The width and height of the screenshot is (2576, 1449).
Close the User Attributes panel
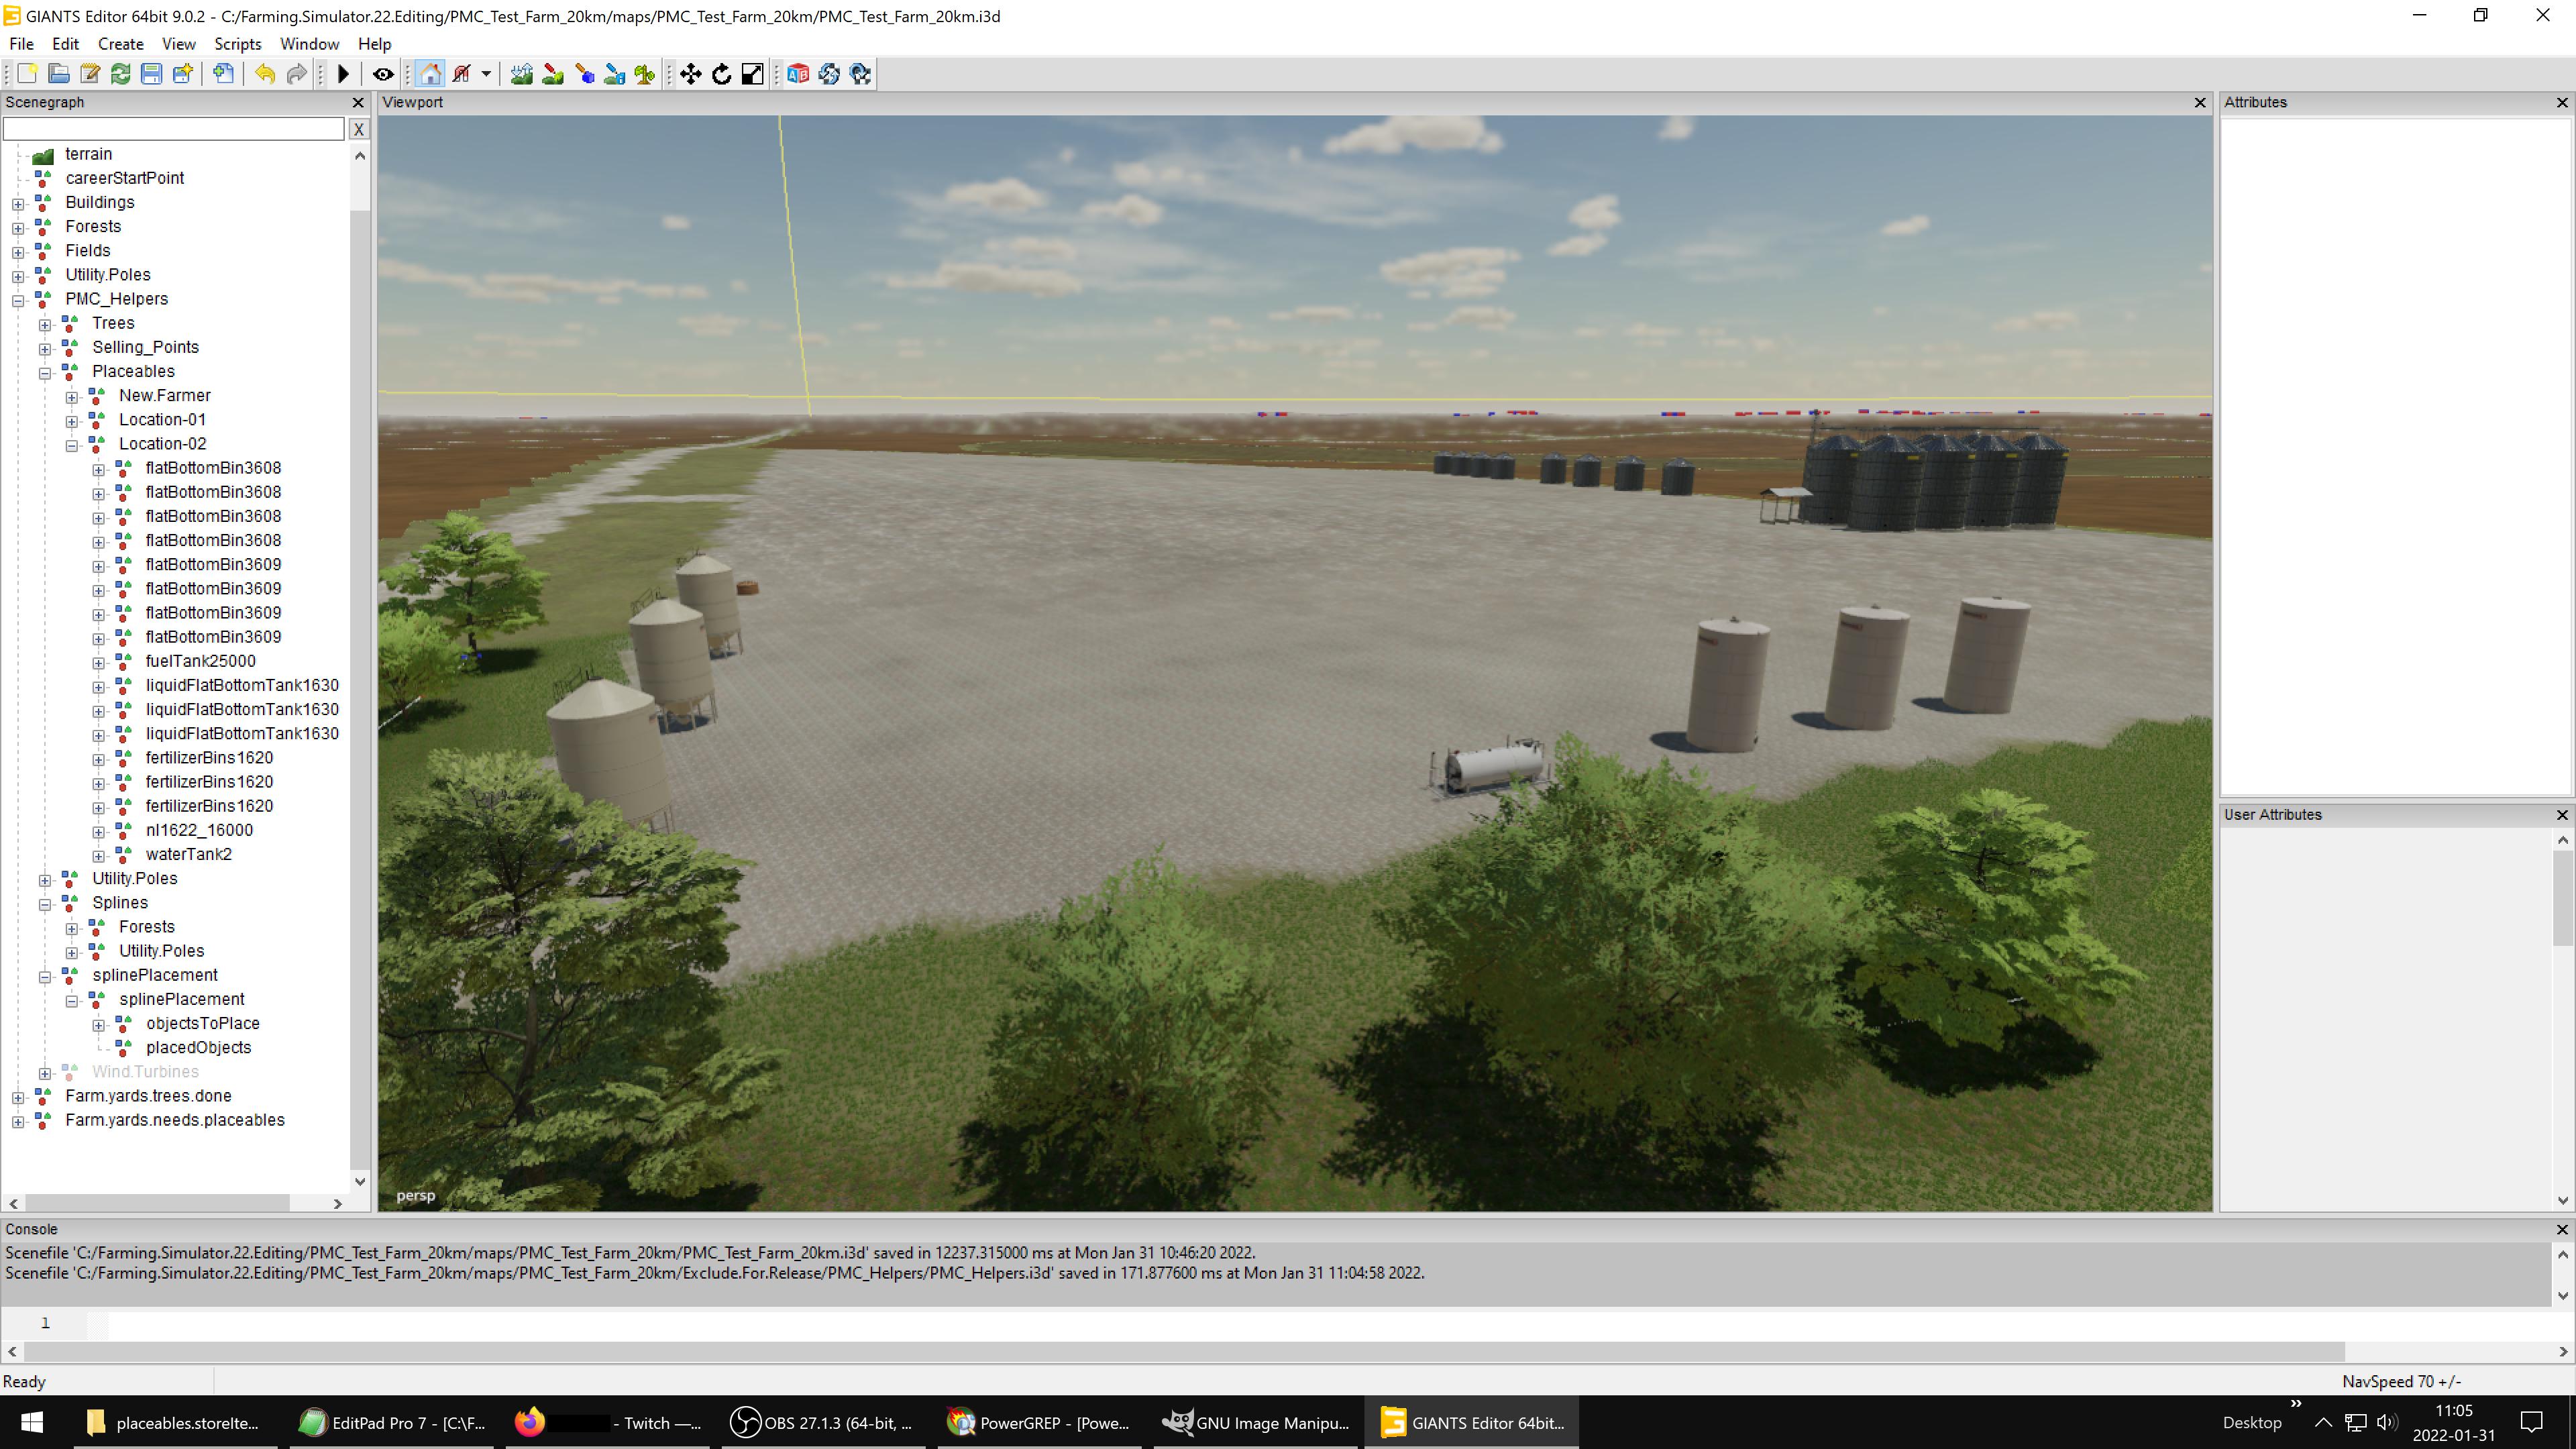click(2562, 815)
